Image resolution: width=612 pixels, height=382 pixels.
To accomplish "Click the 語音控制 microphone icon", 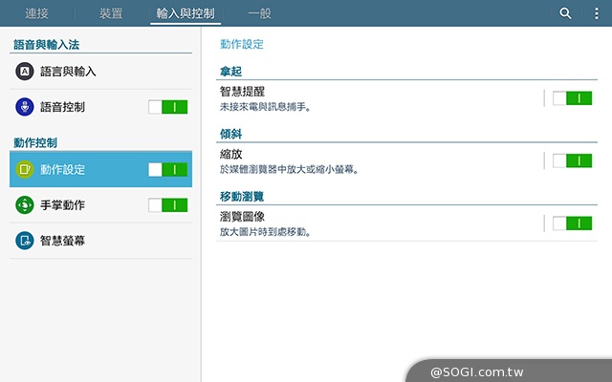I will (x=25, y=107).
